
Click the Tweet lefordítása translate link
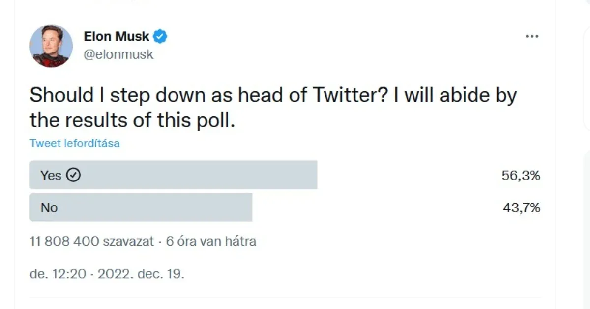pos(75,143)
